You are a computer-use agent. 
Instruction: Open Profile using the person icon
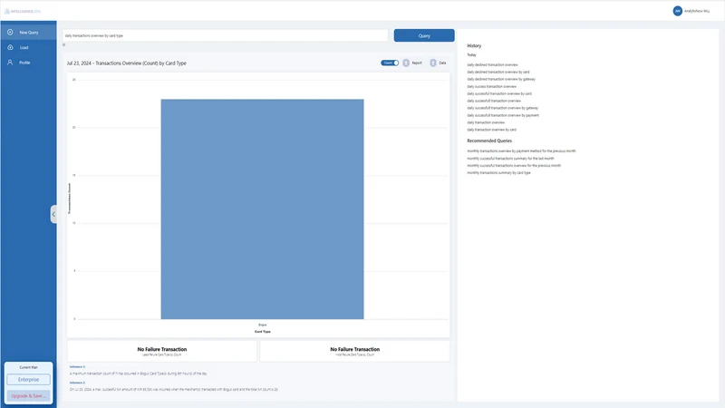pyautogui.click(x=10, y=62)
